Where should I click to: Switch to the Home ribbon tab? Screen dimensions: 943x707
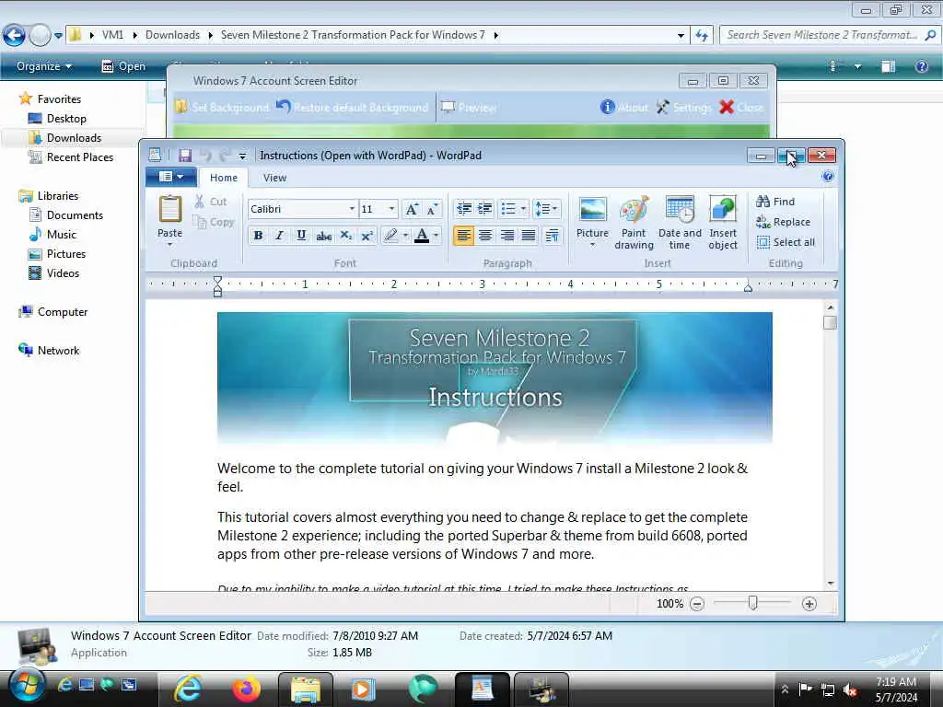click(224, 178)
